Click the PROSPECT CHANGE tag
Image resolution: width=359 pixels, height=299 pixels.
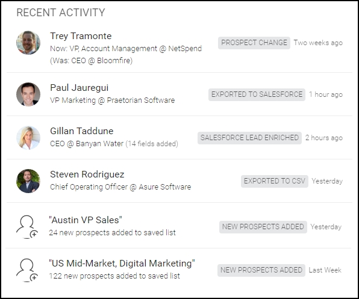coord(254,43)
